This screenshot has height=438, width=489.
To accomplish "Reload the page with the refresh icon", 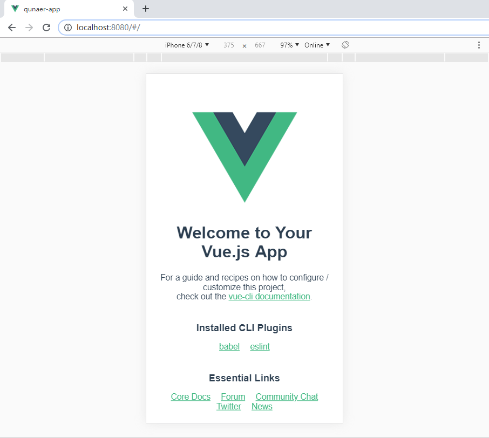I will pos(46,28).
